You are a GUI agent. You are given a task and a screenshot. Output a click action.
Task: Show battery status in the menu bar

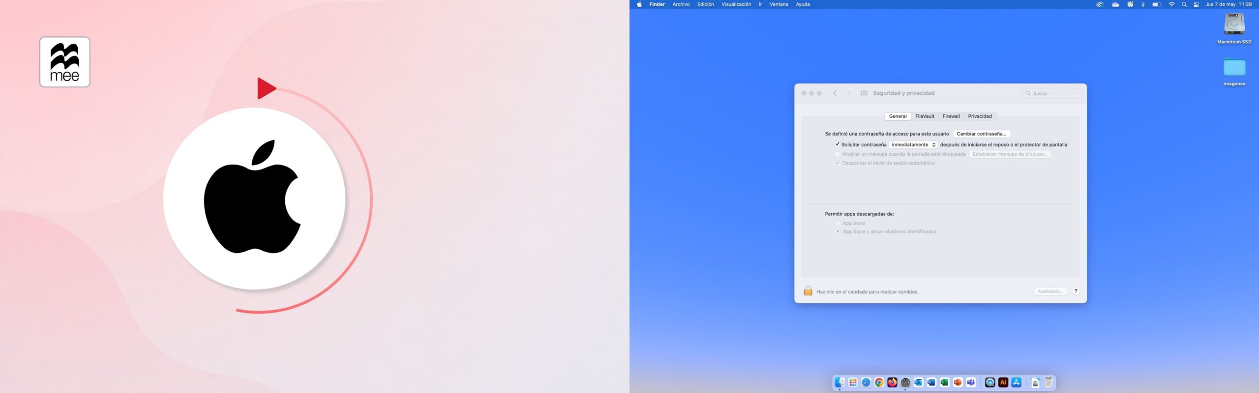[x=1157, y=4]
